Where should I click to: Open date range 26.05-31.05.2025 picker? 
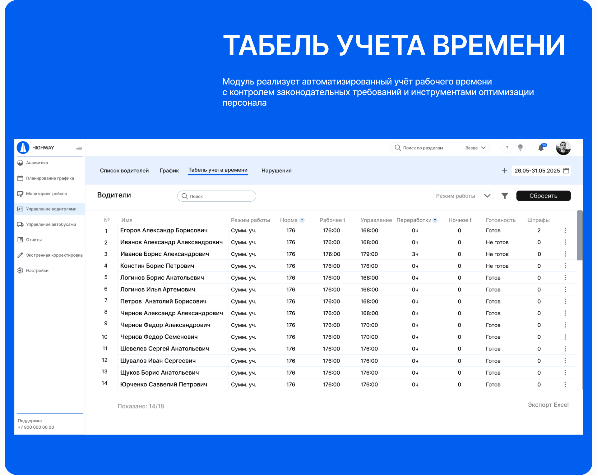(x=537, y=171)
